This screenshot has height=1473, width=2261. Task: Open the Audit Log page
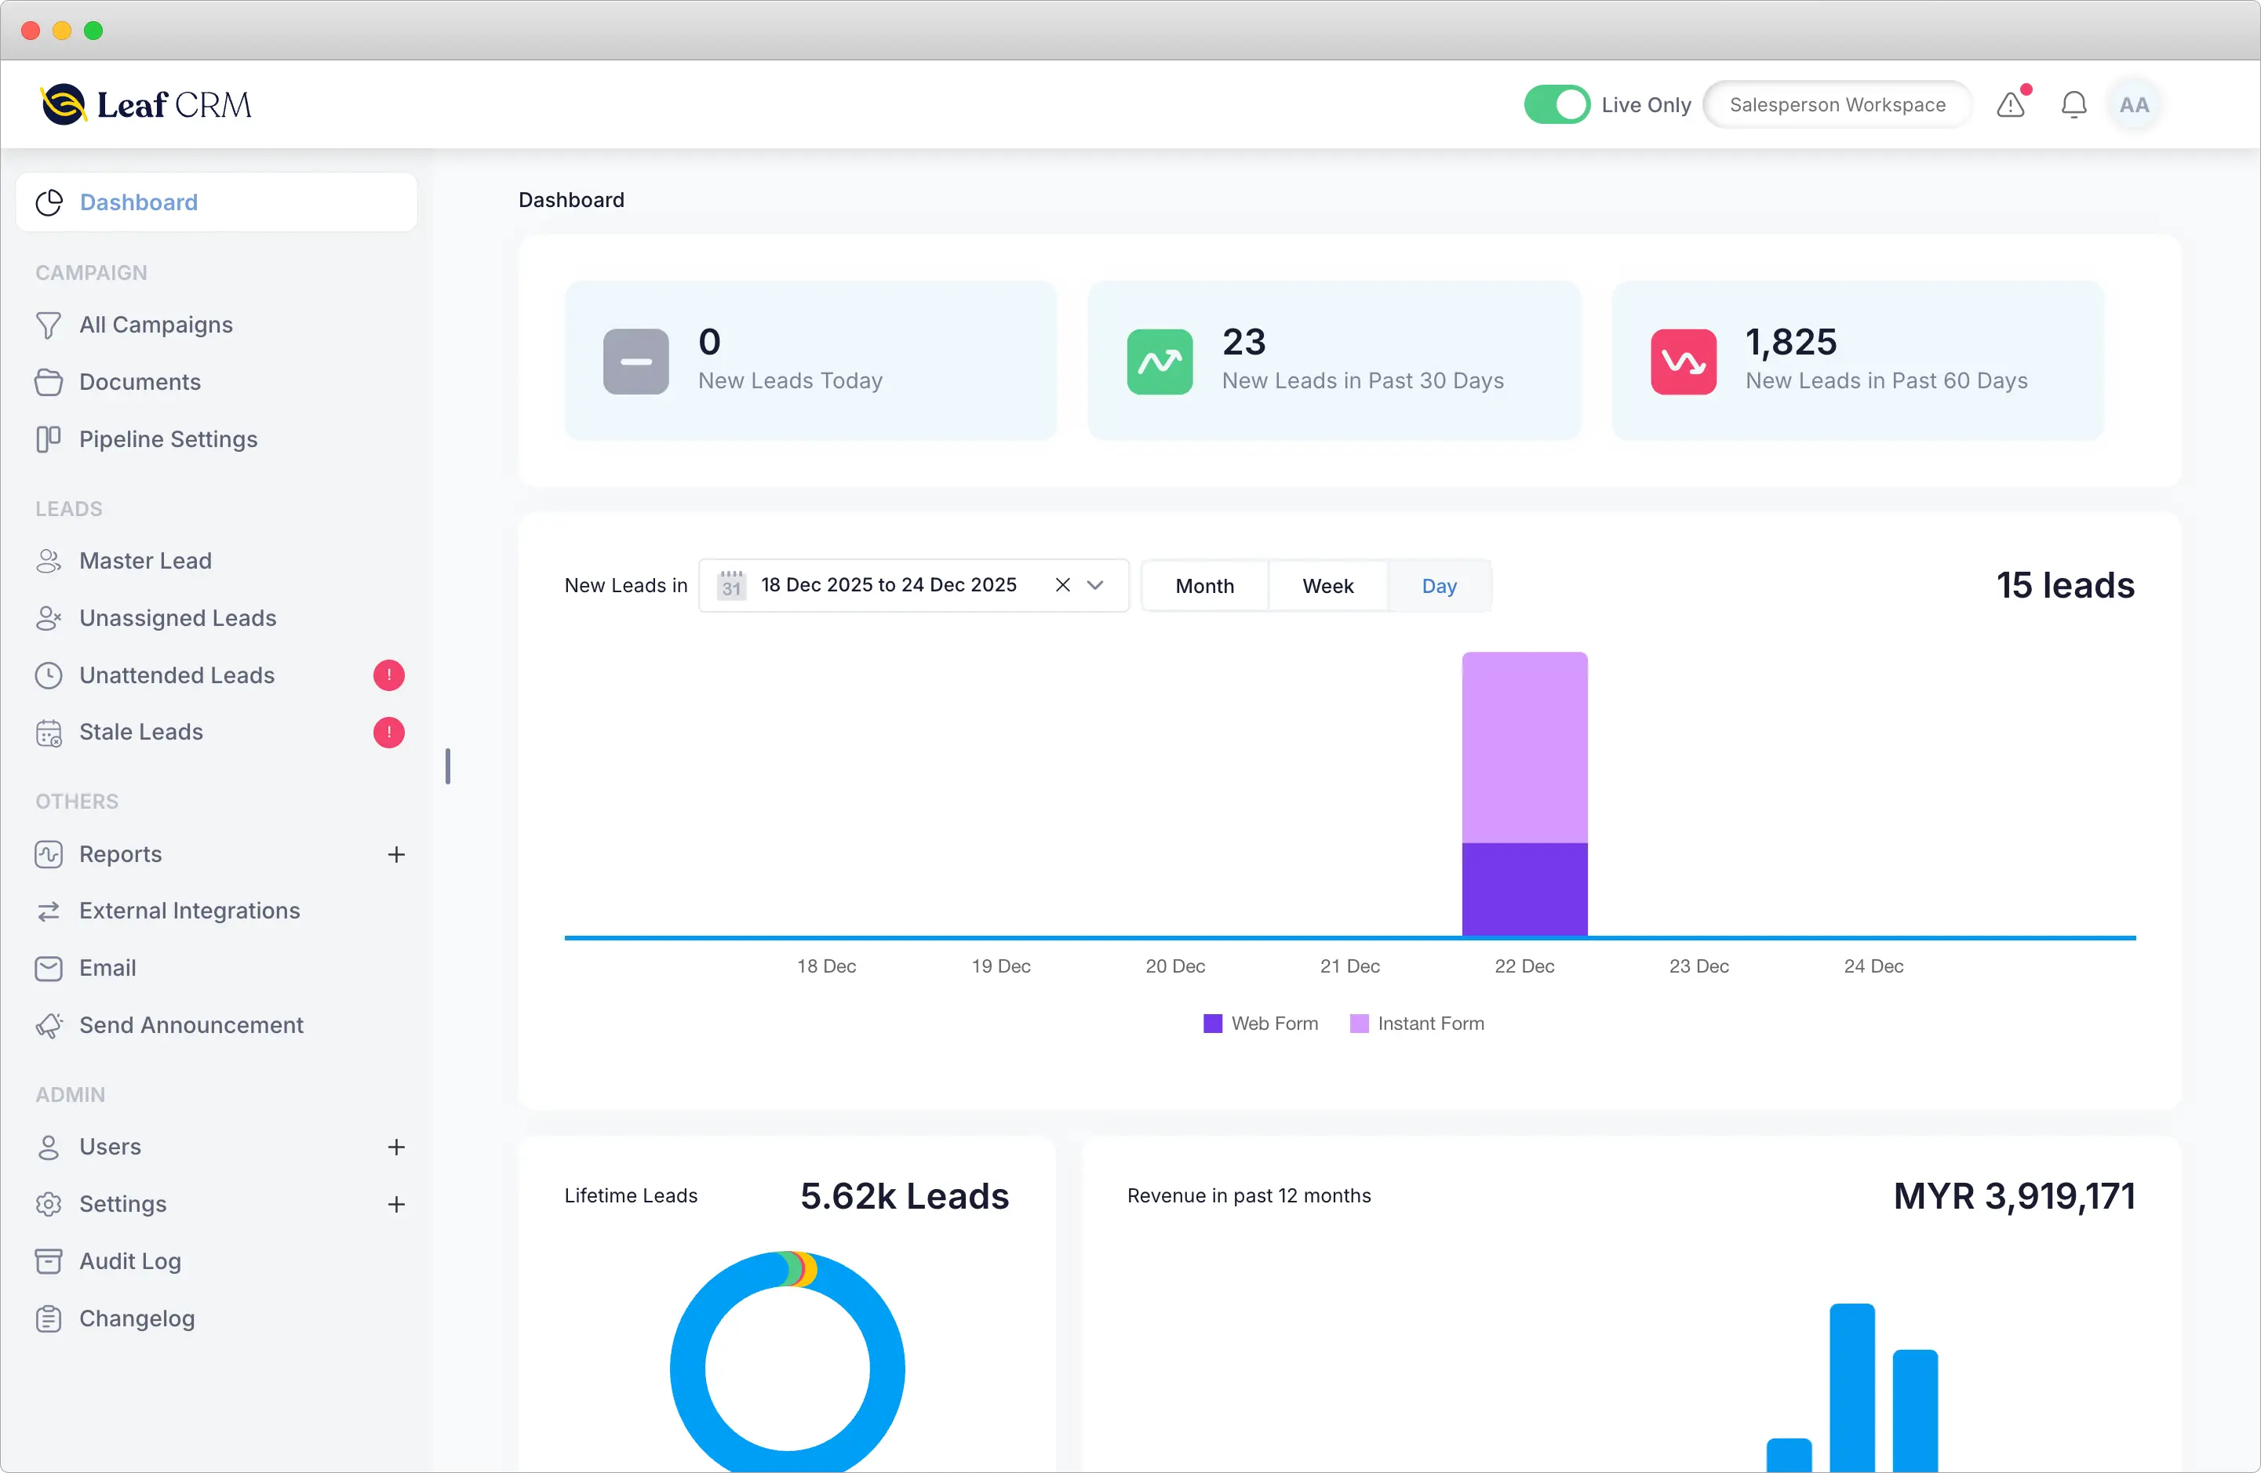(129, 1260)
